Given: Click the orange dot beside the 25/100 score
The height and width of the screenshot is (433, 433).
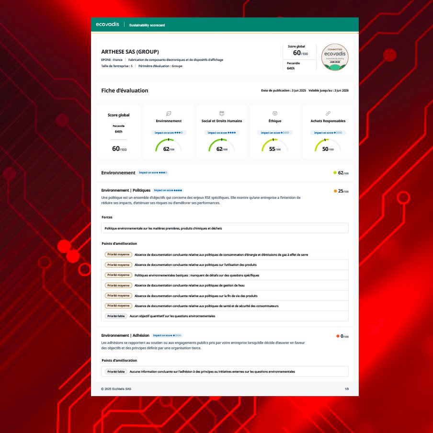Looking at the screenshot, I should (335, 191).
